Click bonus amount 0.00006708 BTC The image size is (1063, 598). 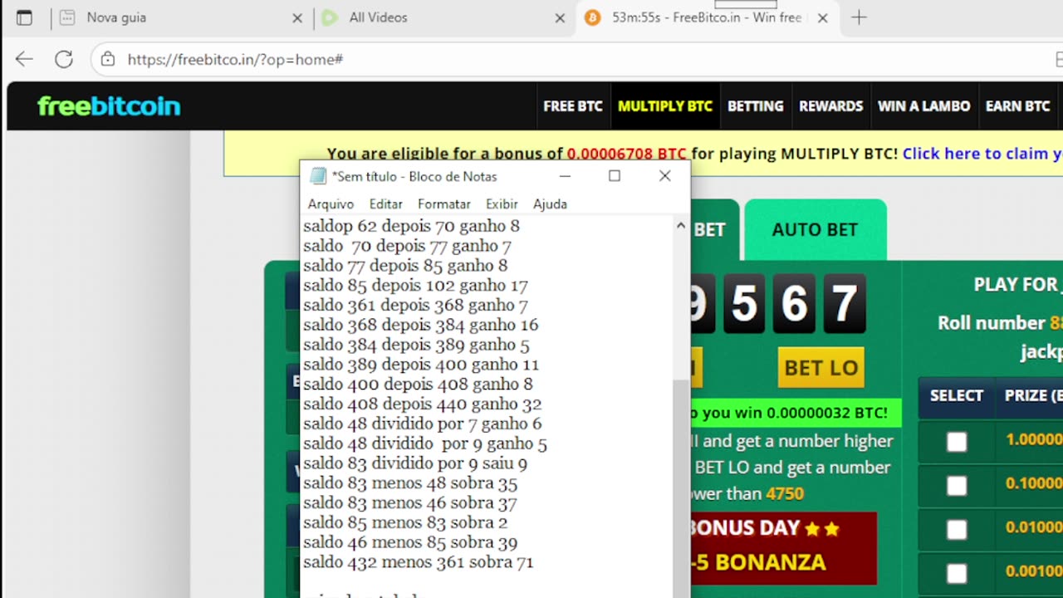pos(626,154)
